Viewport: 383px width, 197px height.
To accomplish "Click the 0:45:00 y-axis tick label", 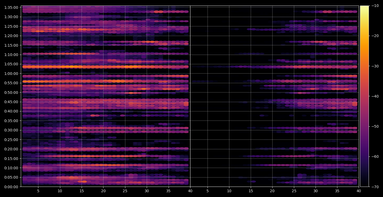I will tap(11, 102).
